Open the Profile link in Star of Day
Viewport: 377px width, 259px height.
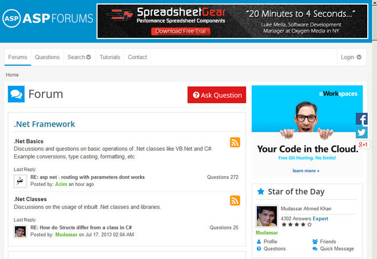pyautogui.click(x=270, y=241)
